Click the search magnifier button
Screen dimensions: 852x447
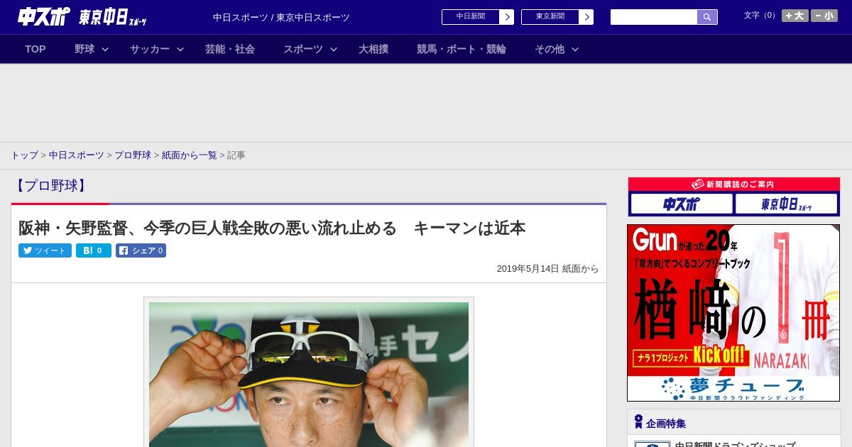click(x=707, y=17)
